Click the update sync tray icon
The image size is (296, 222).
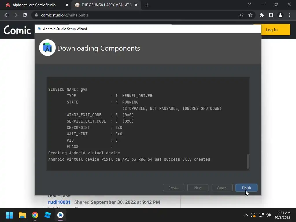(253, 215)
